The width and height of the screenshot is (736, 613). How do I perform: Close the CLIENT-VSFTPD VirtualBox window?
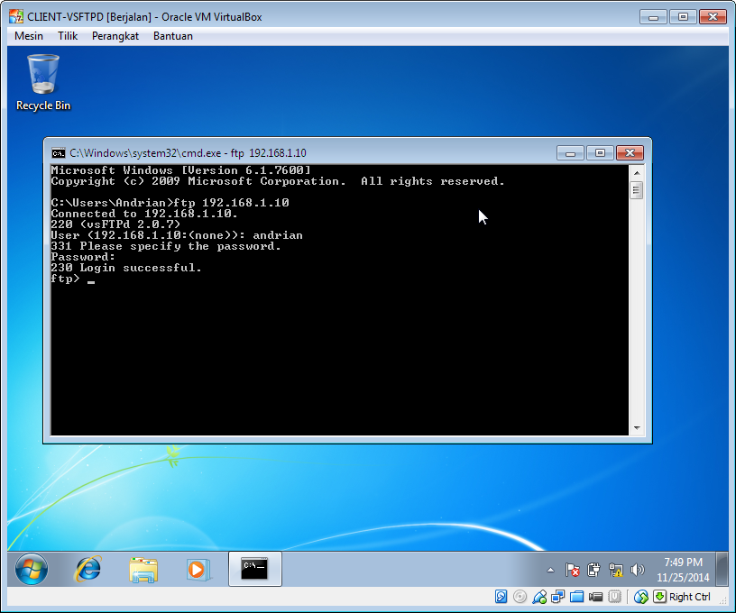[x=713, y=17]
